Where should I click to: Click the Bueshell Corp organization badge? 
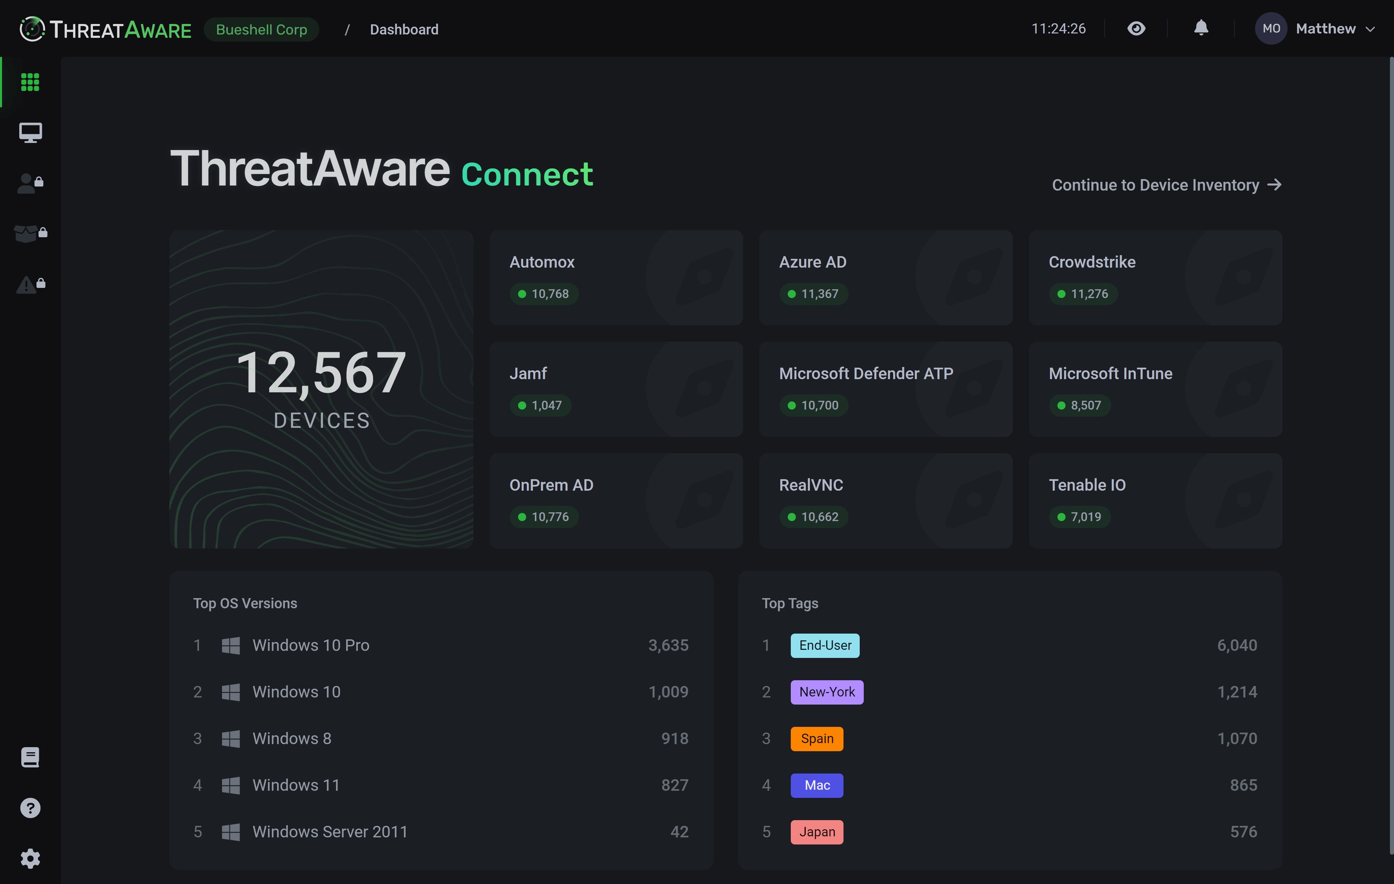(x=261, y=29)
